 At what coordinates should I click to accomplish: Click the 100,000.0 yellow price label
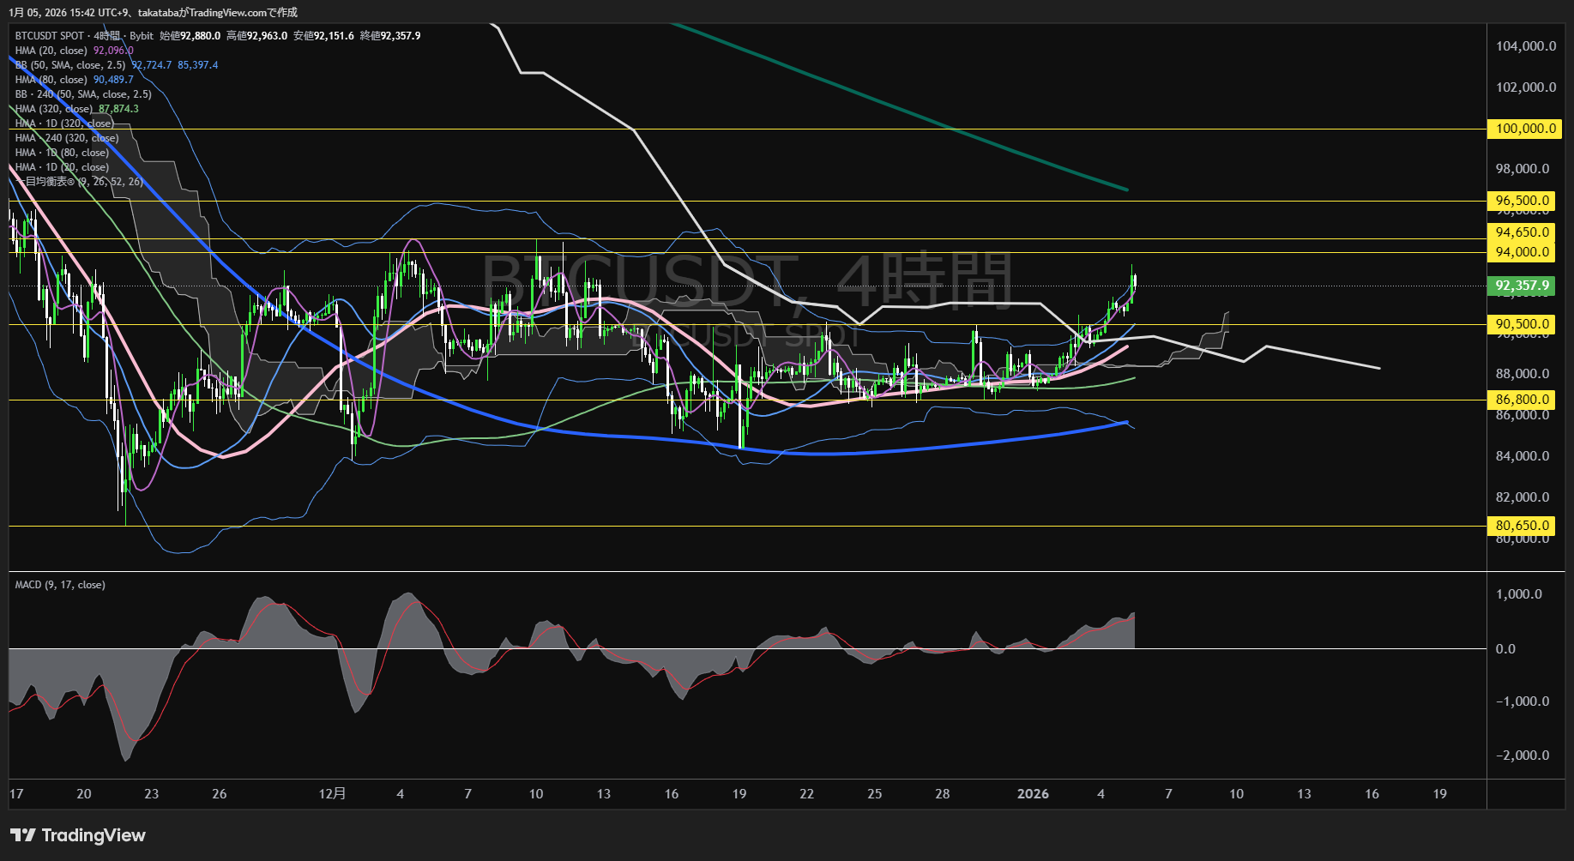(x=1523, y=129)
